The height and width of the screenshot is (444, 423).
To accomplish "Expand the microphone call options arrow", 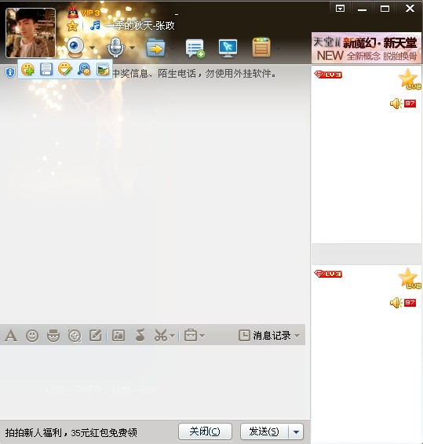I will pyautogui.click(x=132, y=48).
